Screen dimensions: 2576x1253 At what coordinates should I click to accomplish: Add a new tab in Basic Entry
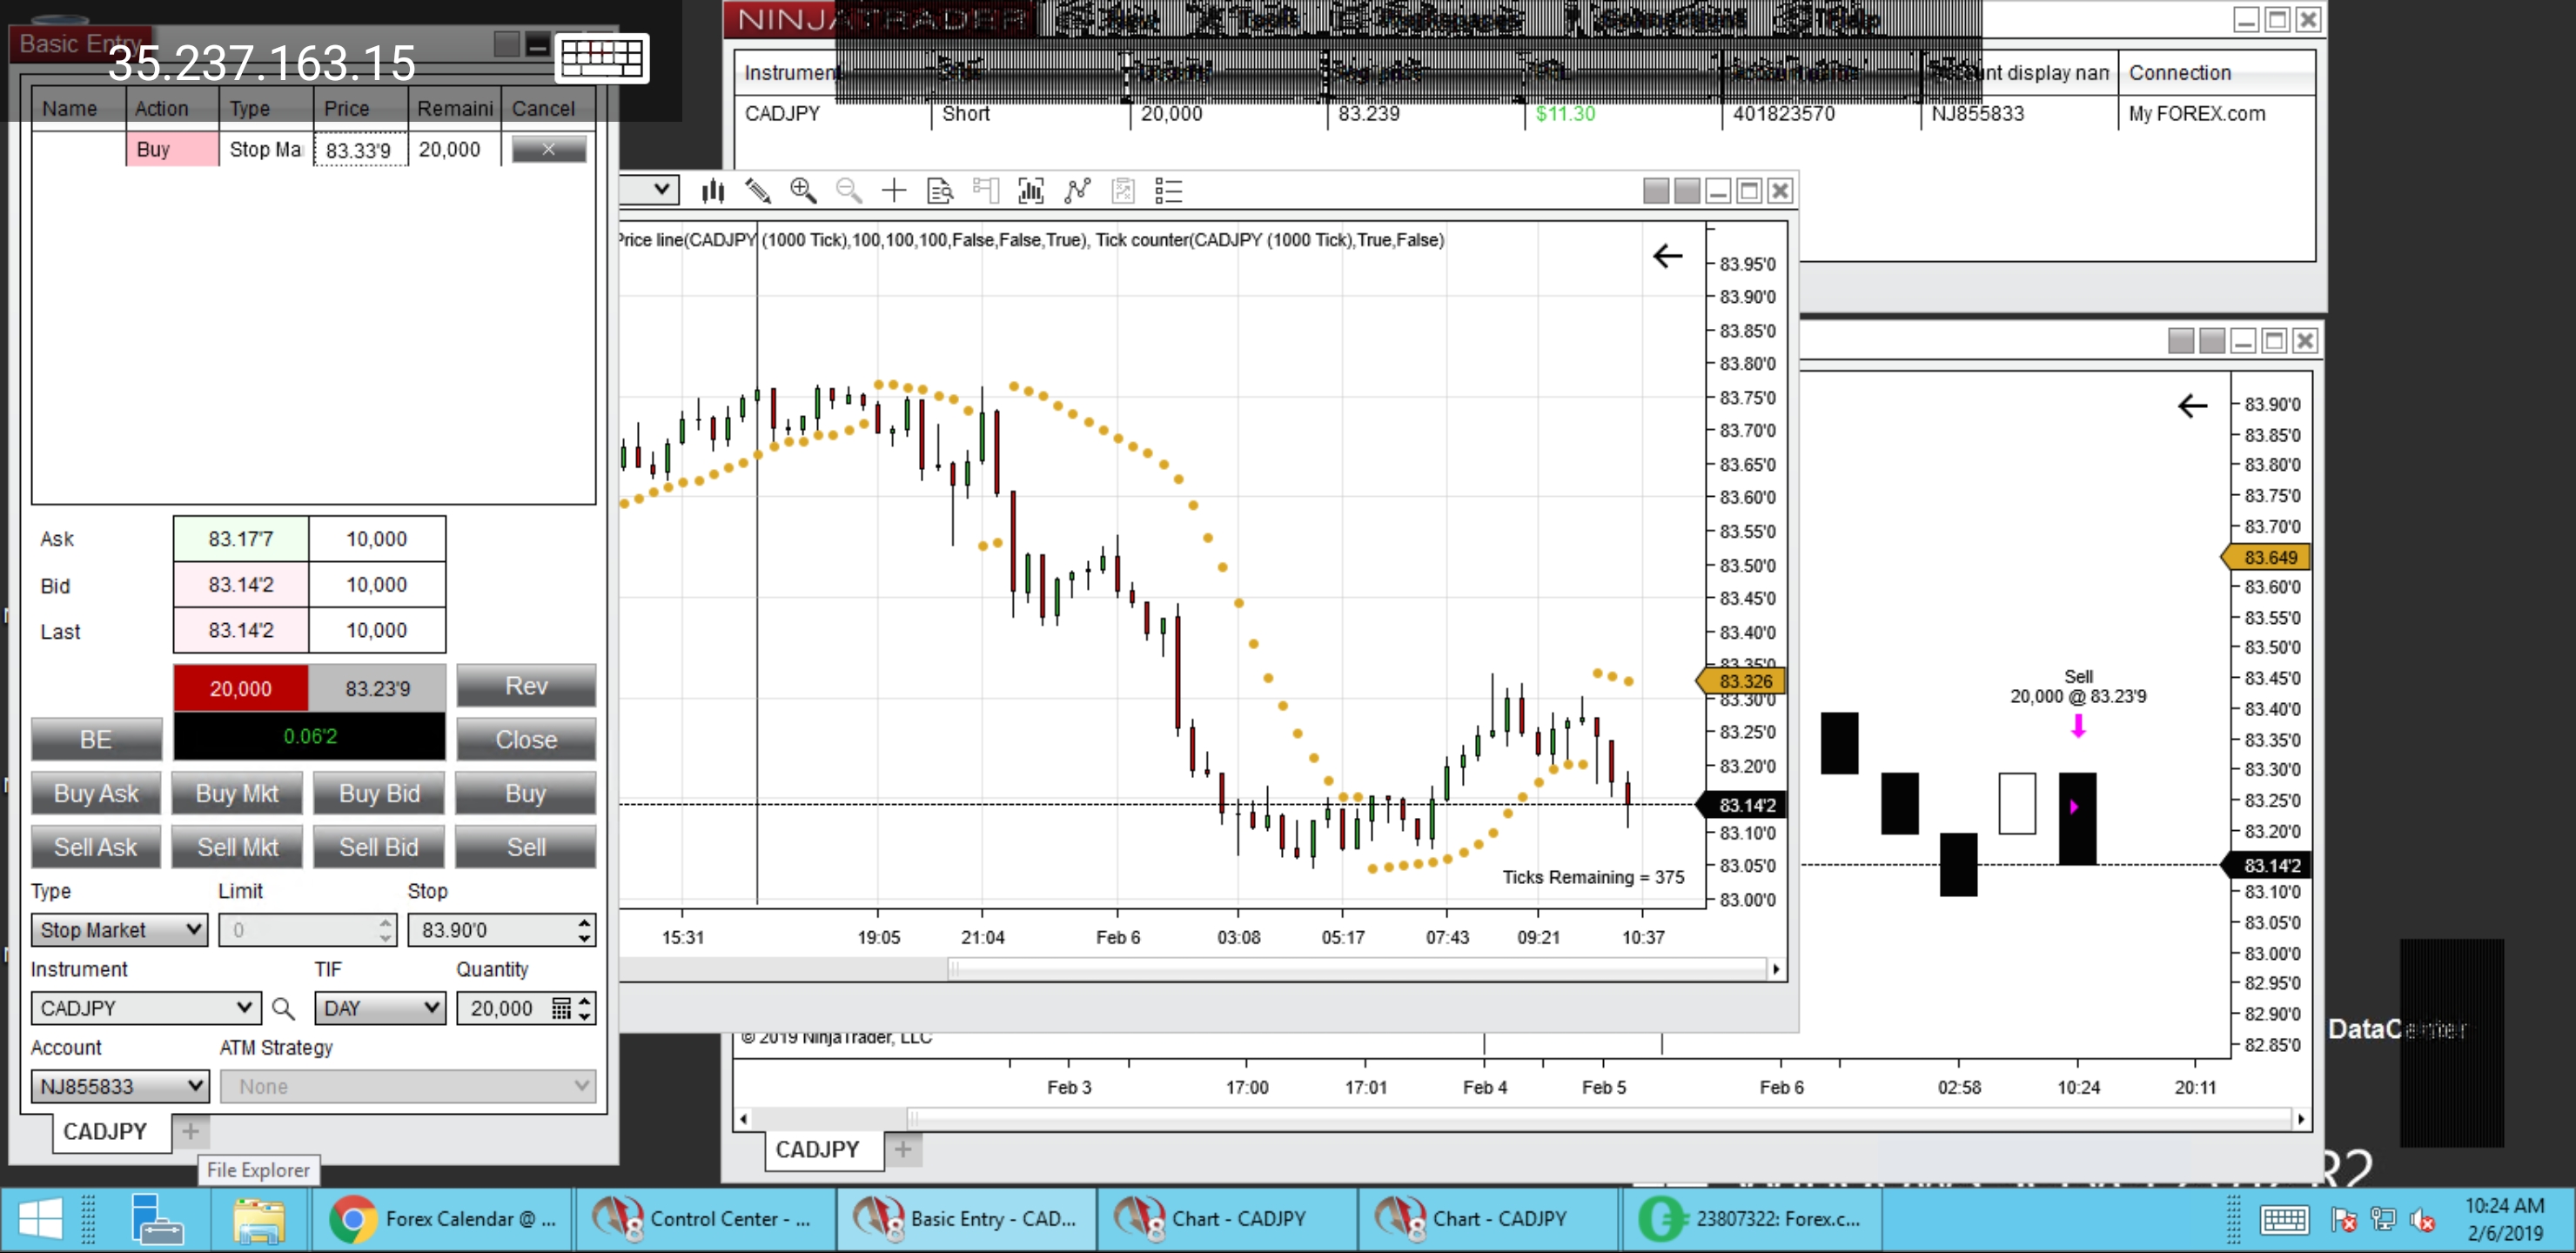(x=190, y=1132)
